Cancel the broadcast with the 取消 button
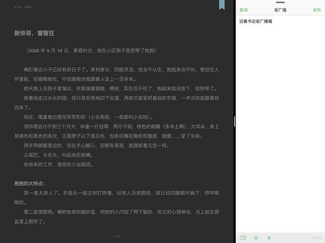The height and width of the screenshot is (243, 325). [x=244, y=10]
